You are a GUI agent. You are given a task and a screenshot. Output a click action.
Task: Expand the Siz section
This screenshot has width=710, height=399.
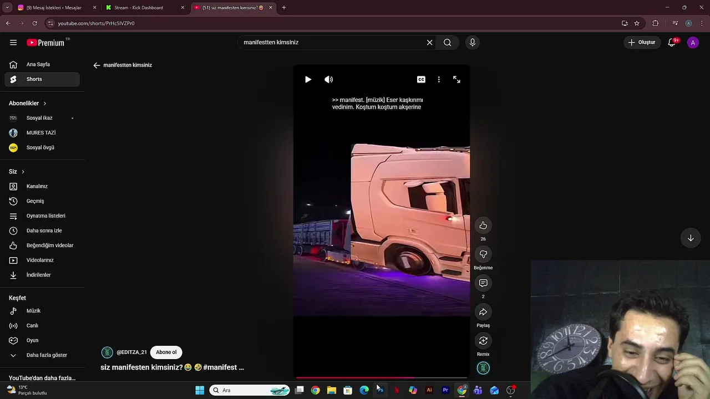pos(17,172)
